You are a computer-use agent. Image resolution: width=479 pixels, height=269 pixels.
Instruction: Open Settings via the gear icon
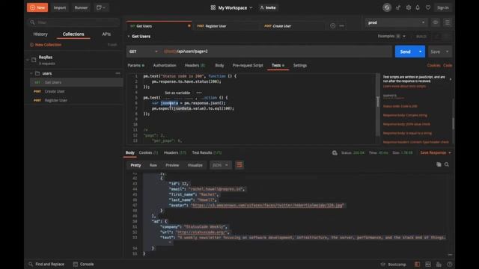coord(409,7)
